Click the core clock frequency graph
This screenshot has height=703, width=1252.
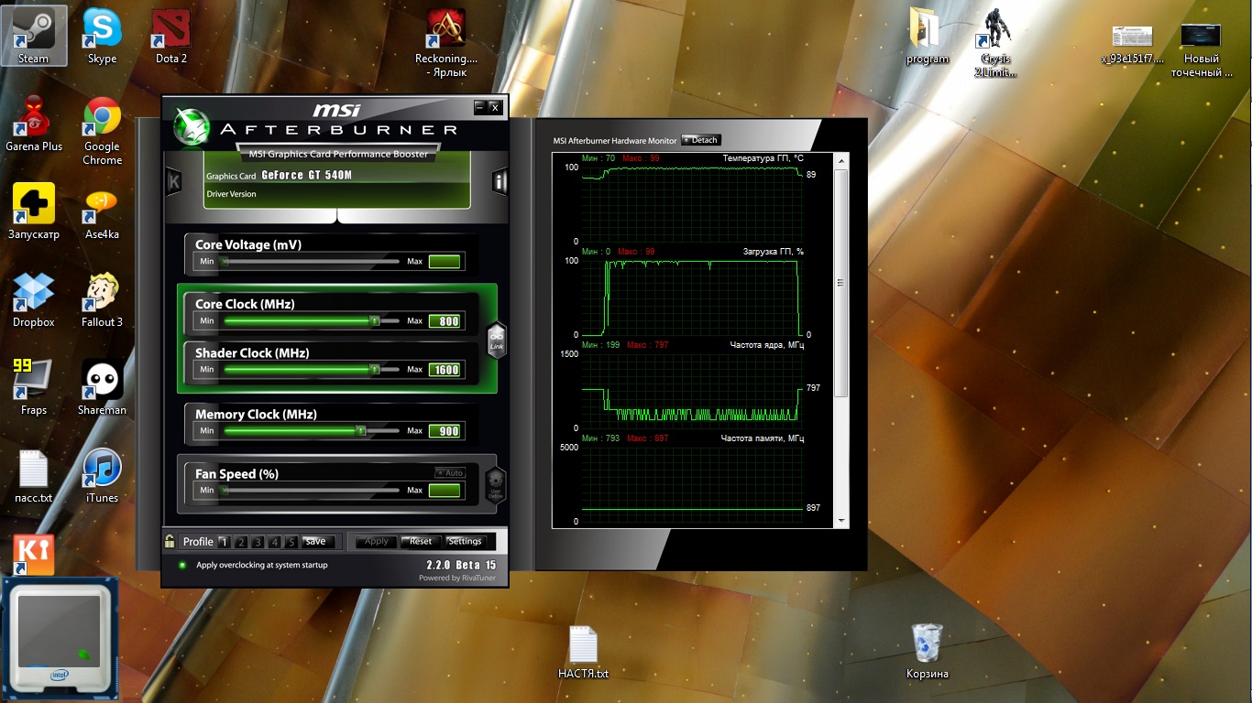pyautogui.click(x=692, y=391)
